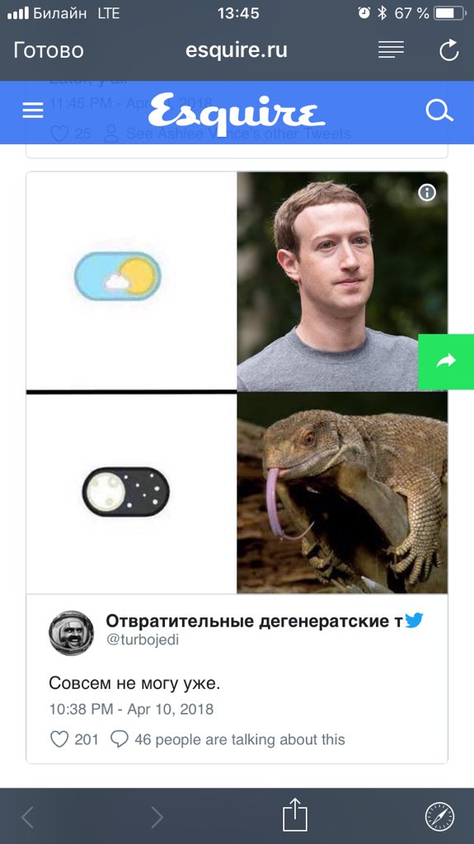474x844 pixels.
Task: Open the Esquire hamburger menu
Action: point(32,111)
